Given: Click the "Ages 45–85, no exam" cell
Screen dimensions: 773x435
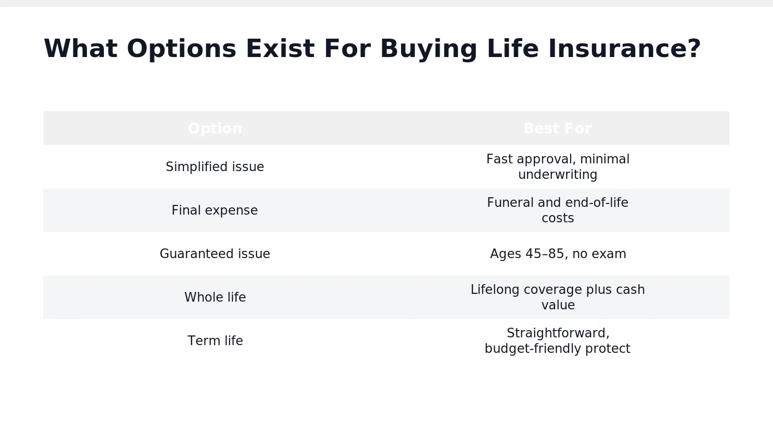Looking at the screenshot, I should pyautogui.click(x=558, y=254).
